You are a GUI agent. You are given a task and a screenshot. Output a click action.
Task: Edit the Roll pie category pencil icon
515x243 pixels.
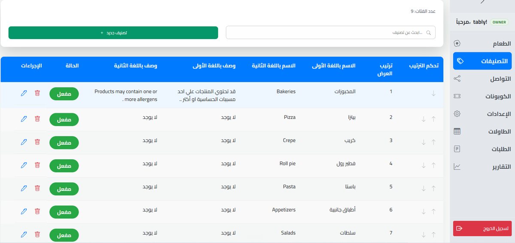point(24,165)
